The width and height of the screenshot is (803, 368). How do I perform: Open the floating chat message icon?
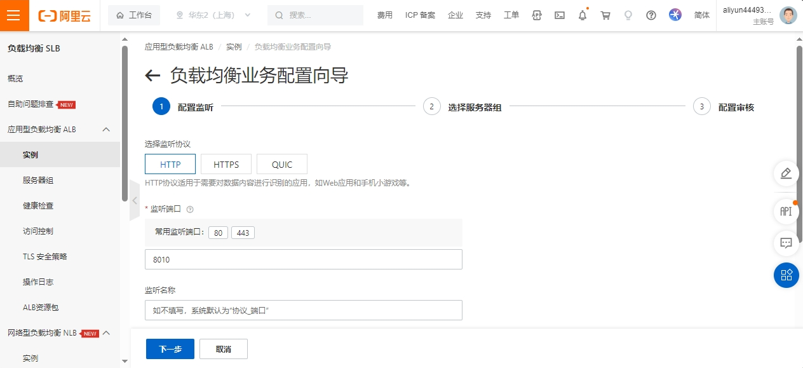pos(786,243)
